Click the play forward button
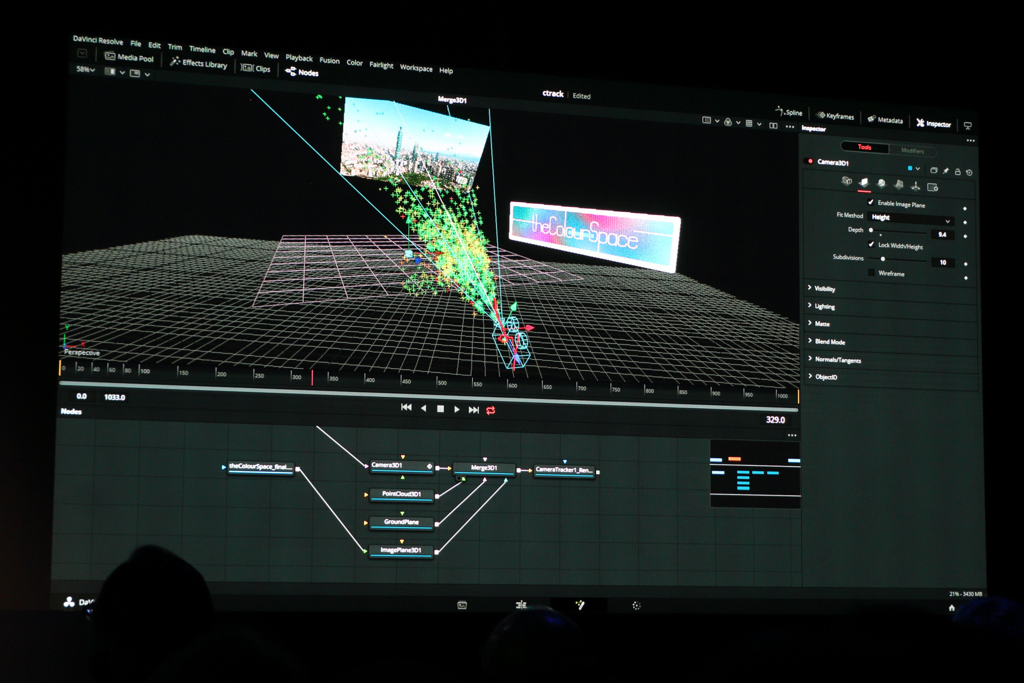The height and width of the screenshot is (683, 1024). tap(457, 409)
